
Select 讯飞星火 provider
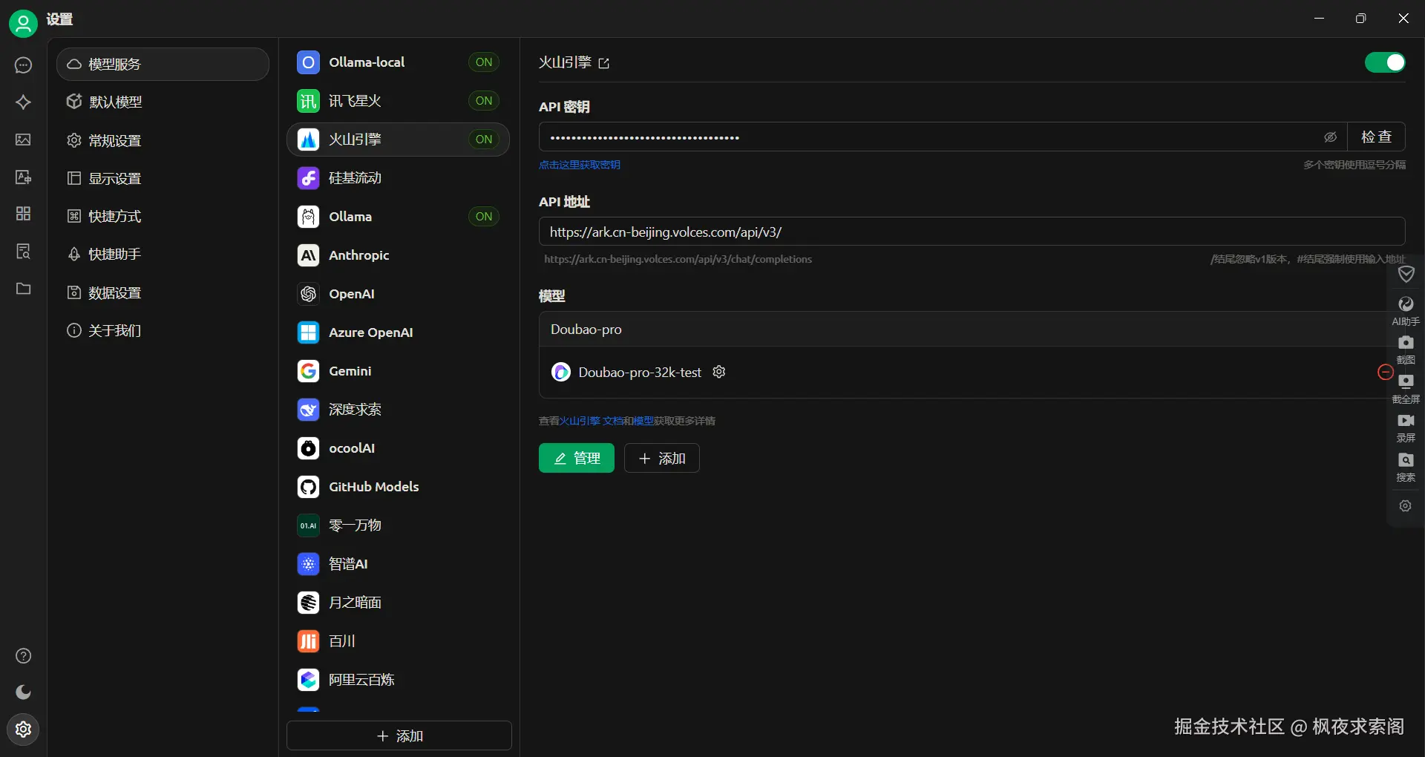pyautogui.click(x=398, y=101)
